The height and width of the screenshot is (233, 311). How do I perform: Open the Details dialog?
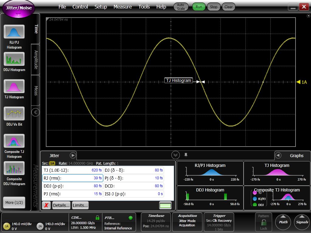[x=61, y=205]
